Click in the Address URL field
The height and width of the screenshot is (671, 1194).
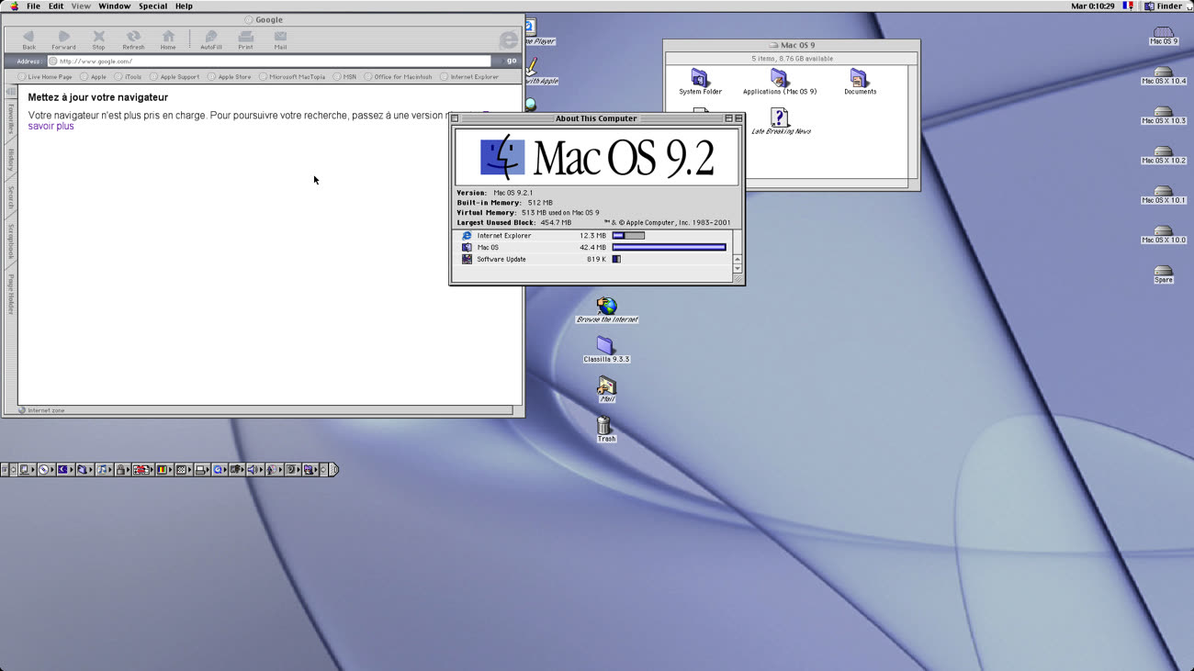tap(271, 62)
